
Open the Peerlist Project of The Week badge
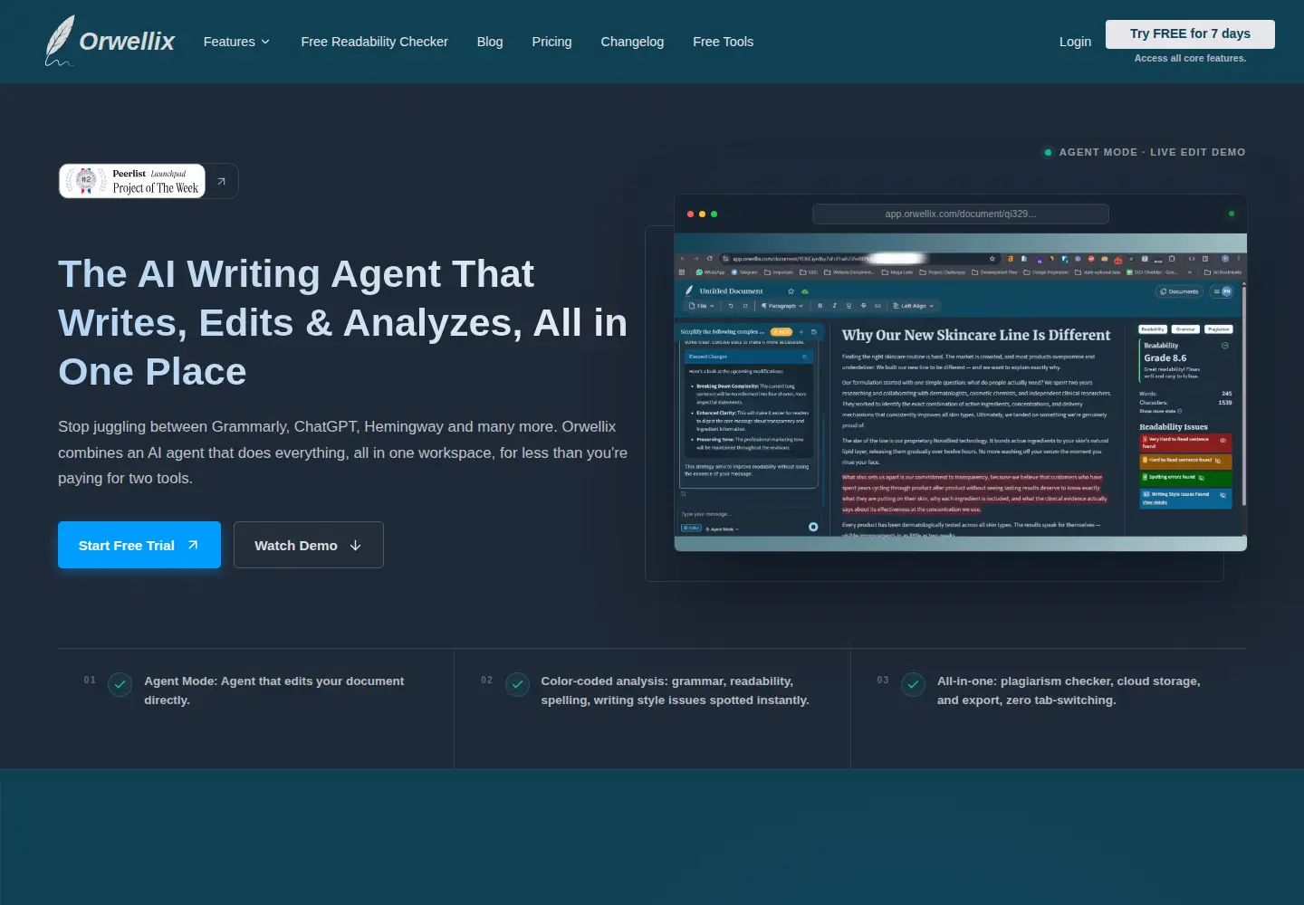(x=132, y=181)
